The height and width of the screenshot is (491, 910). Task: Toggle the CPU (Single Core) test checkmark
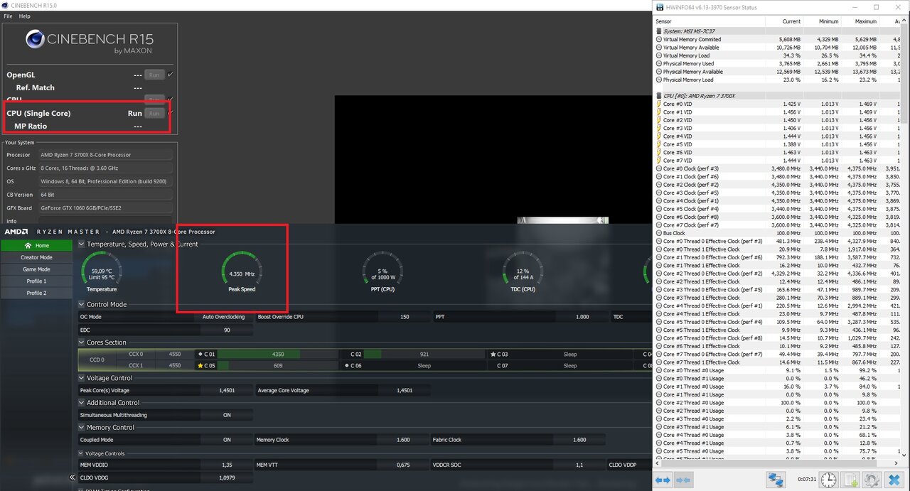pos(170,112)
